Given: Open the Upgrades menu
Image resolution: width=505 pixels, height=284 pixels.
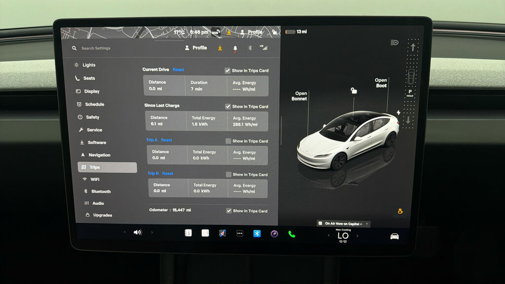Looking at the screenshot, I should pyautogui.click(x=99, y=215).
